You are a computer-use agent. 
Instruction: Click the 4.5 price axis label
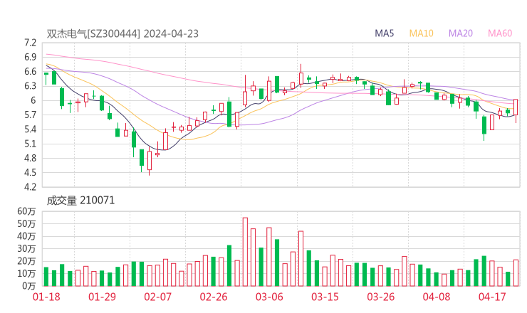tap(30, 173)
